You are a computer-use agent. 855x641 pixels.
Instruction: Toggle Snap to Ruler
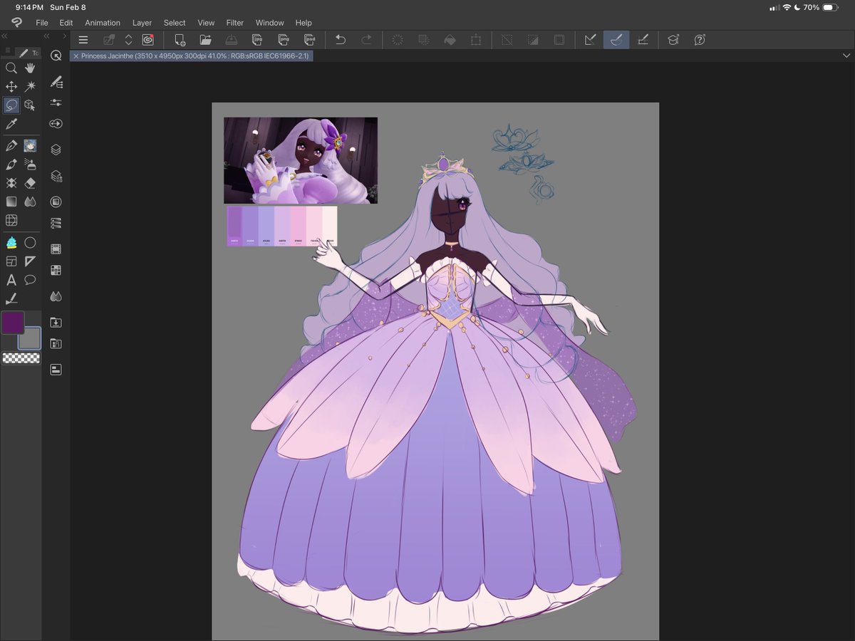[x=591, y=40]
